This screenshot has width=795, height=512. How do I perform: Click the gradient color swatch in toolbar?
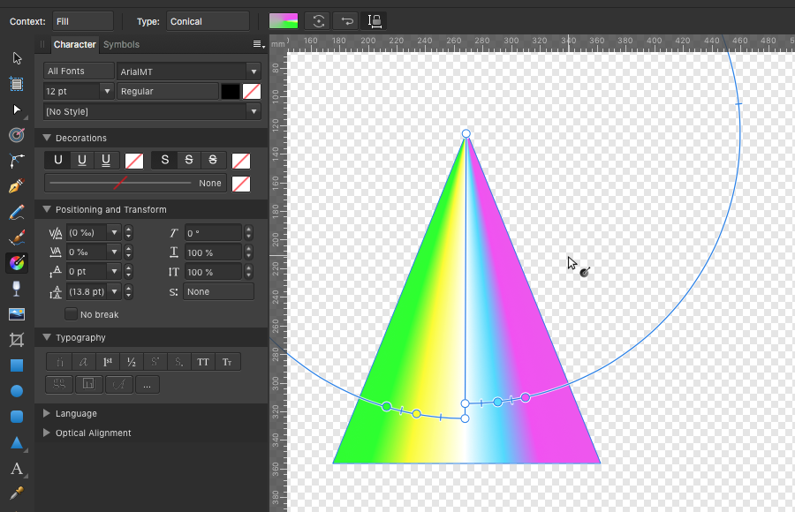284,20
